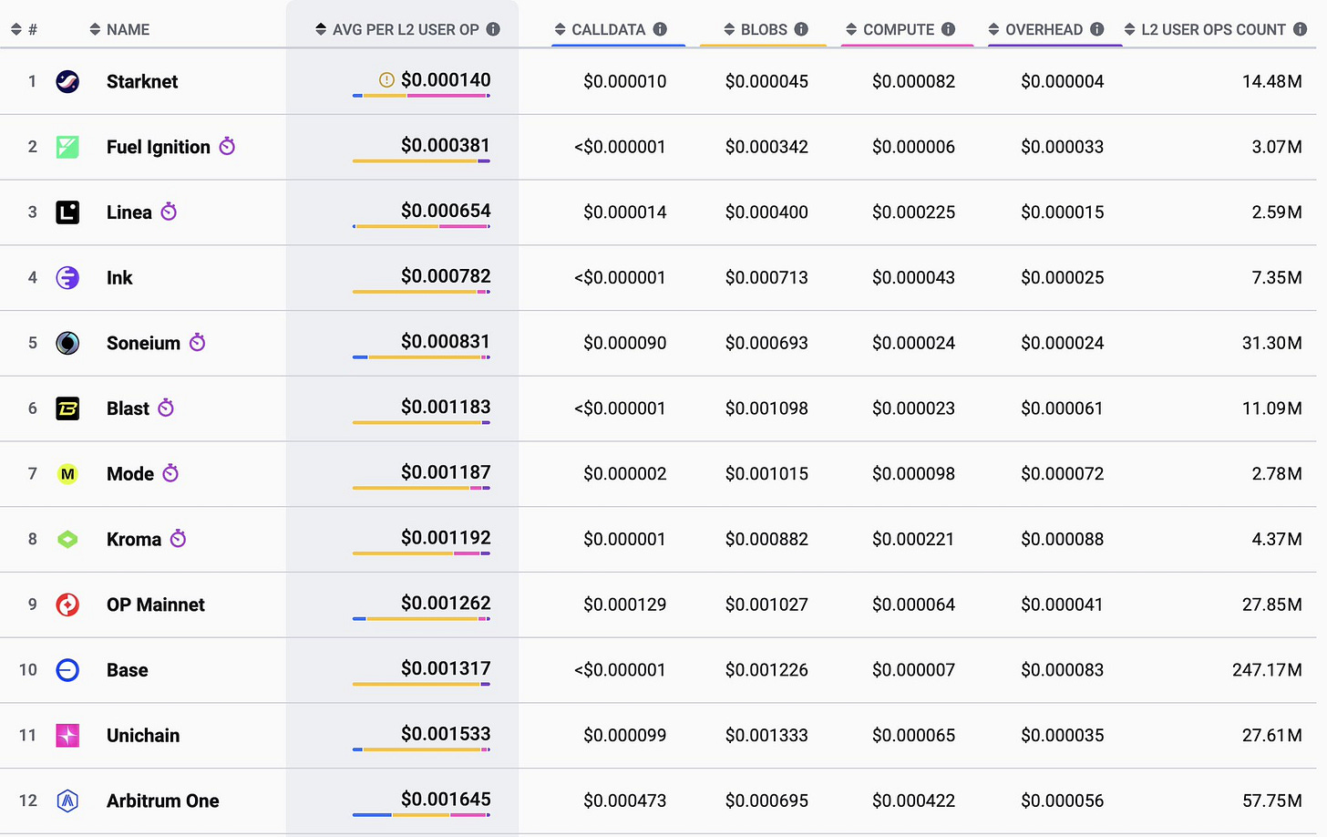Open the Mode project link

pos(130,474)
